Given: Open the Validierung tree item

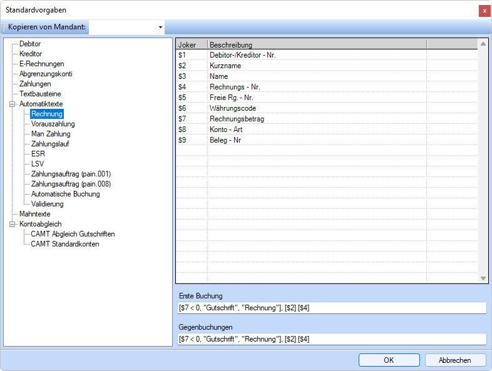Looking at the screenshot, I should coord(47,204).
